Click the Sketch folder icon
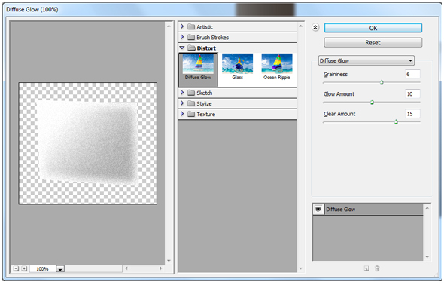The height and width of the screenshot is (285, 444). point(191,93)
